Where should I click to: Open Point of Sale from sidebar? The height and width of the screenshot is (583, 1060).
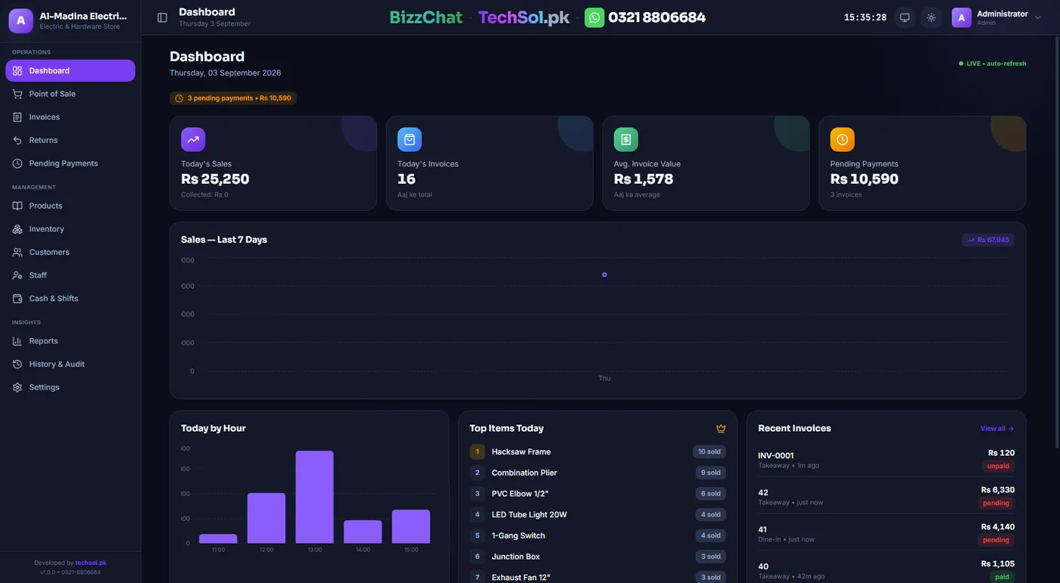pyautogui.click(x=70, y=94)
